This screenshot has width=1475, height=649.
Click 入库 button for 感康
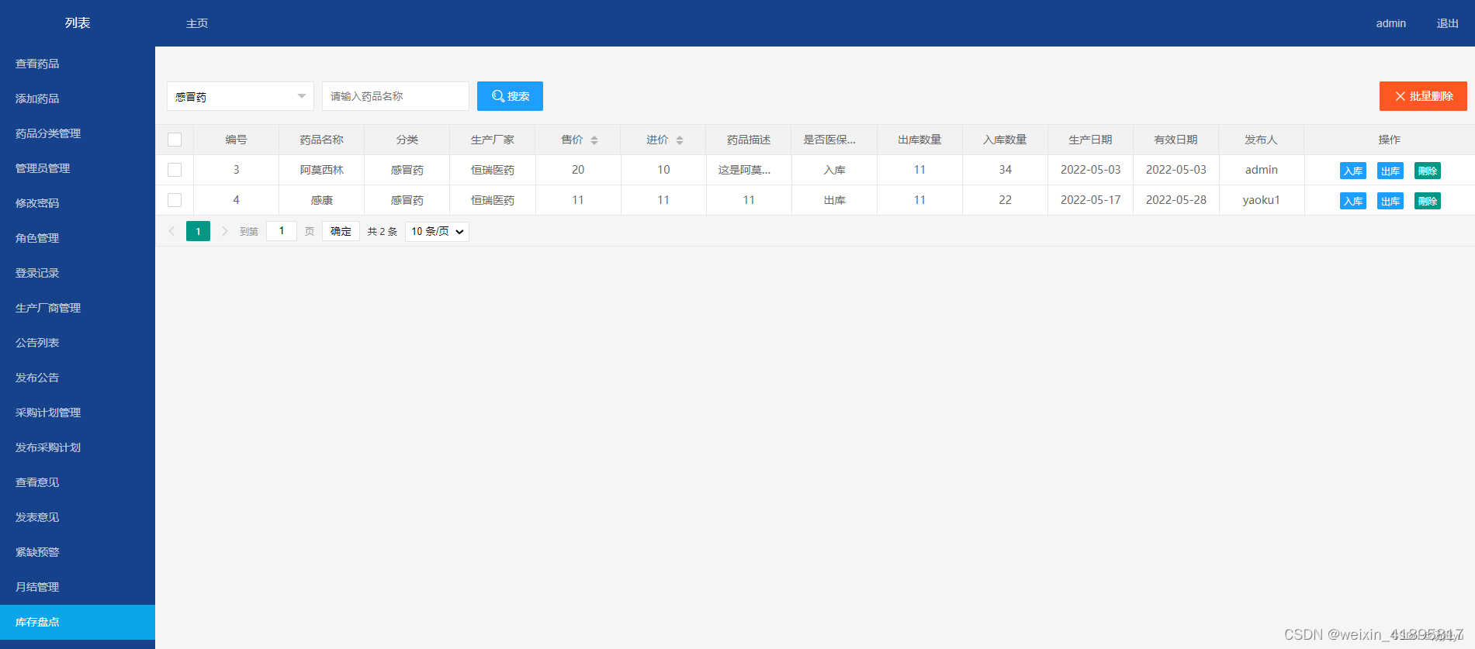pyautogui.click(x=1353, y=201)
